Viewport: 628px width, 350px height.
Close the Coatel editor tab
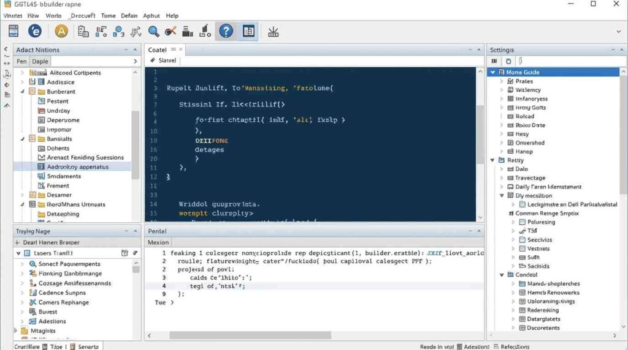[x=181, y=49]
